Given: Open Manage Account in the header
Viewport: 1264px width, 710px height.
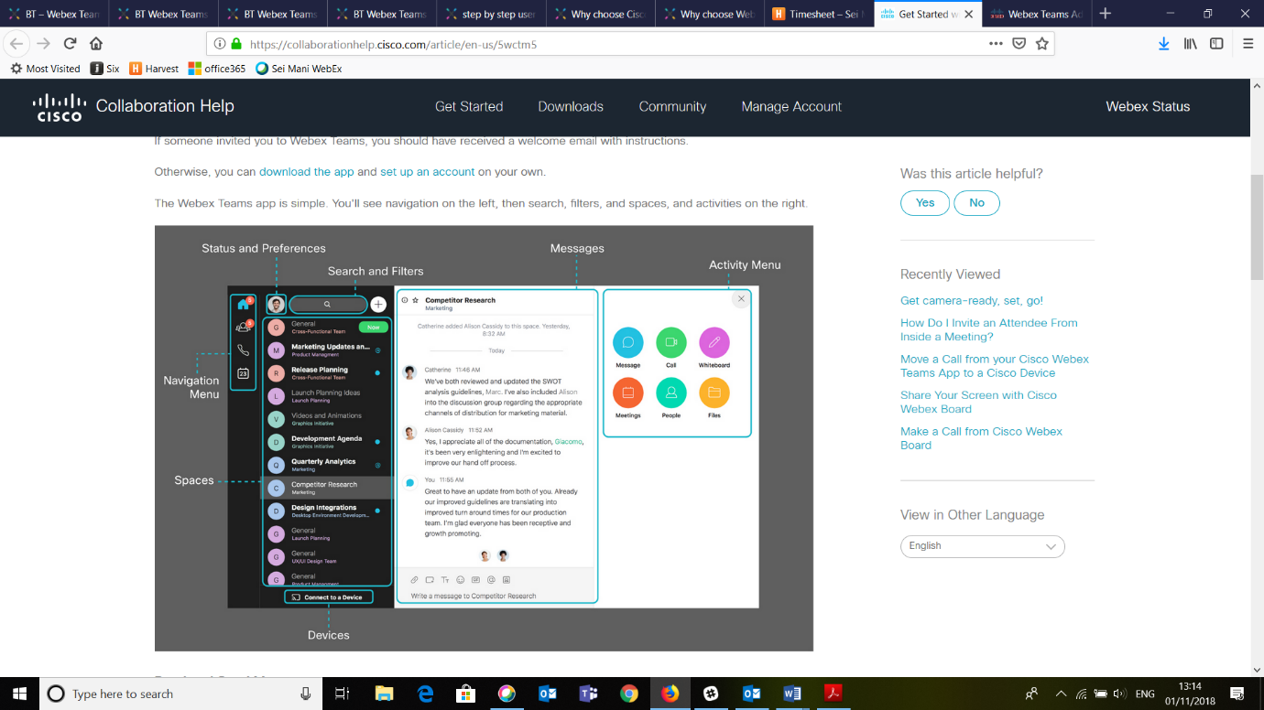Looking at the screenshot, I should [x=791, y=106].
